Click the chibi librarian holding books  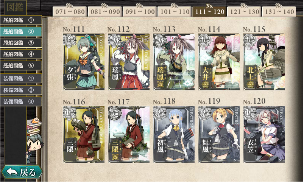34,137
